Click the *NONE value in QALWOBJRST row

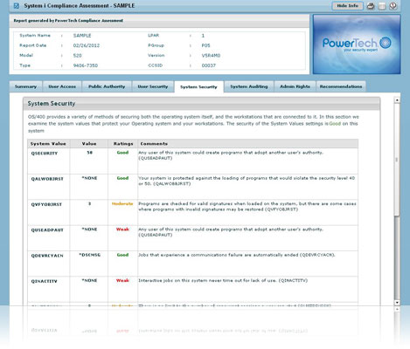click(x=90, y=178)
